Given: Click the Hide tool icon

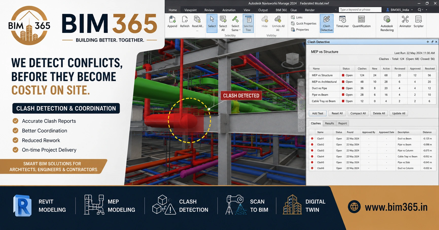Looking at the screenshot, I should click(265, 19).
